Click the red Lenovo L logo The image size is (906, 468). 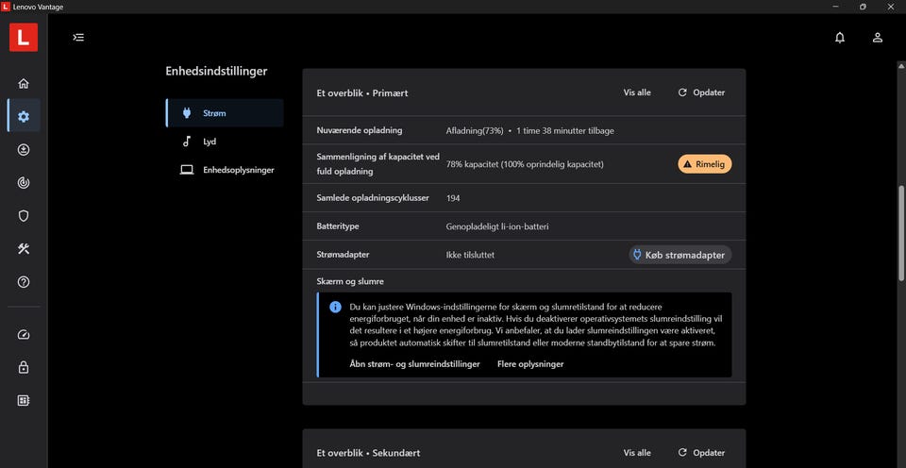[x=24, y=38]
